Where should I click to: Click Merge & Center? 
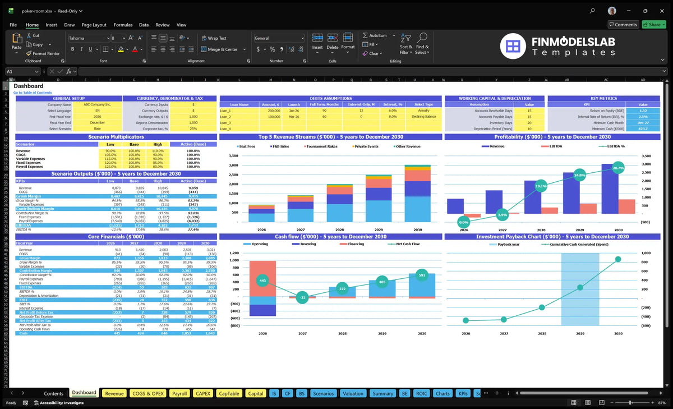coord(219,49)
